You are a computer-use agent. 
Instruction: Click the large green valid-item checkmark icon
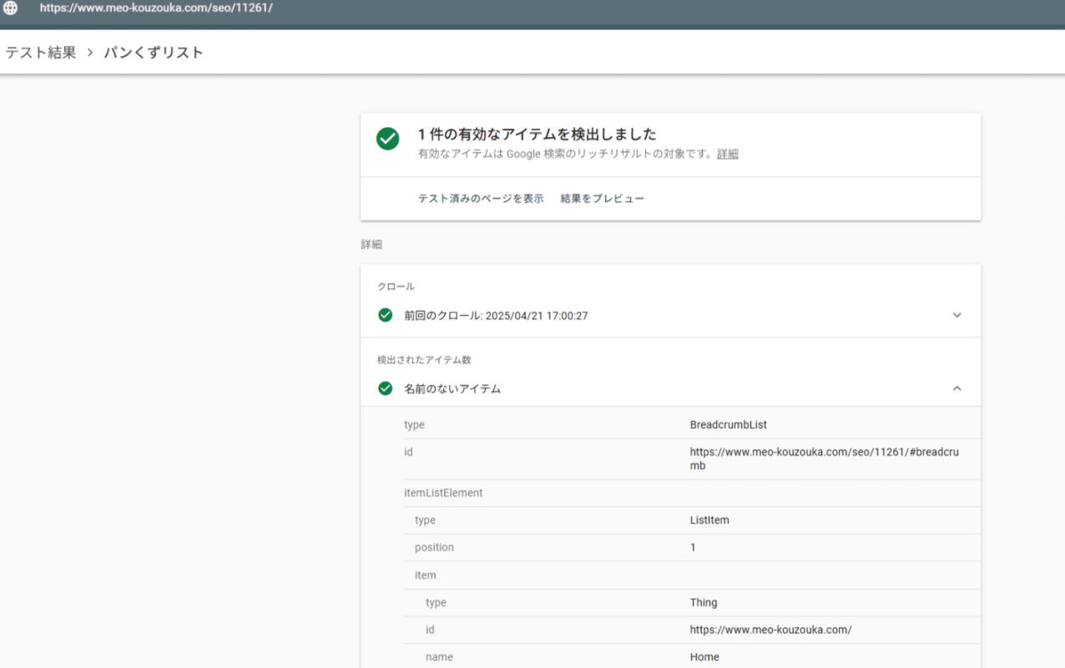pyautogui.click(x=387, y=139)
